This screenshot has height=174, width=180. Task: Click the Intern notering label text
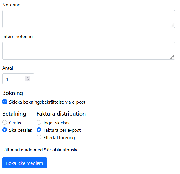[x=18, y=37]
